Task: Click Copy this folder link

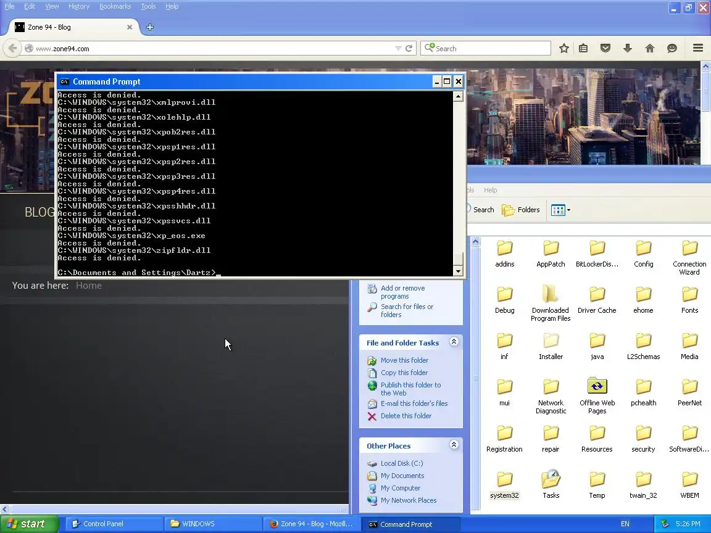Action: (404, 373)
